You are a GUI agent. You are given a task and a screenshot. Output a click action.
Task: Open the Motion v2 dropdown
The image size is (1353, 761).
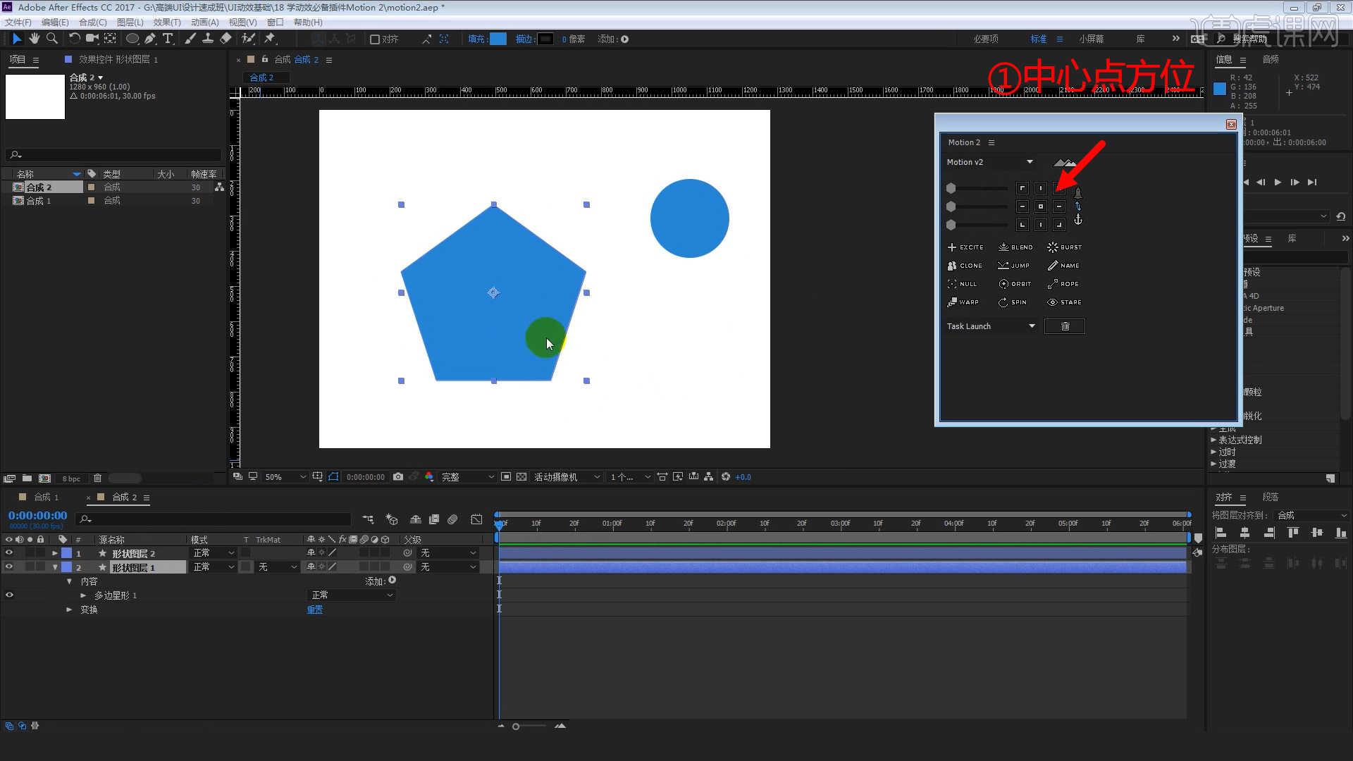(x=1030, y=162)
